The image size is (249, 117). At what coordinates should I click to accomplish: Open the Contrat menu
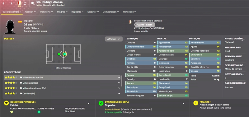point(31,12)
